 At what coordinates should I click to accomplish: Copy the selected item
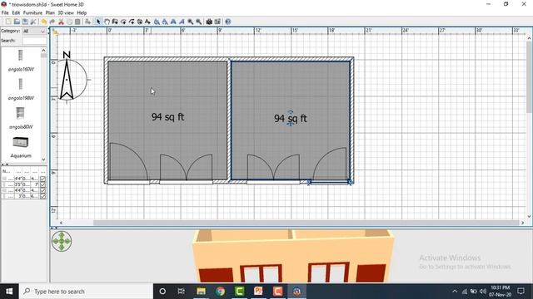(x=69, y=22)
